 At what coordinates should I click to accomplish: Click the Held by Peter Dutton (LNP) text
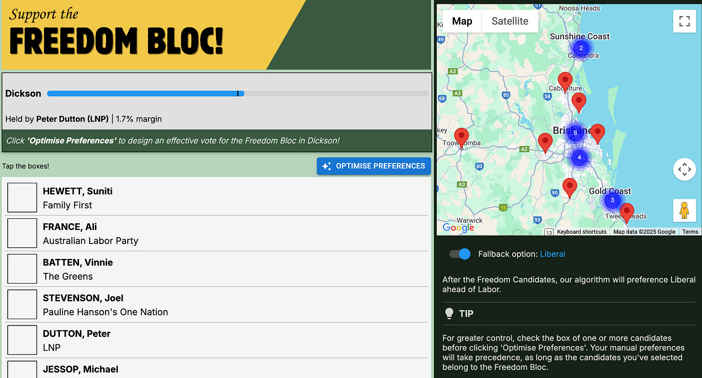[57, 119]
